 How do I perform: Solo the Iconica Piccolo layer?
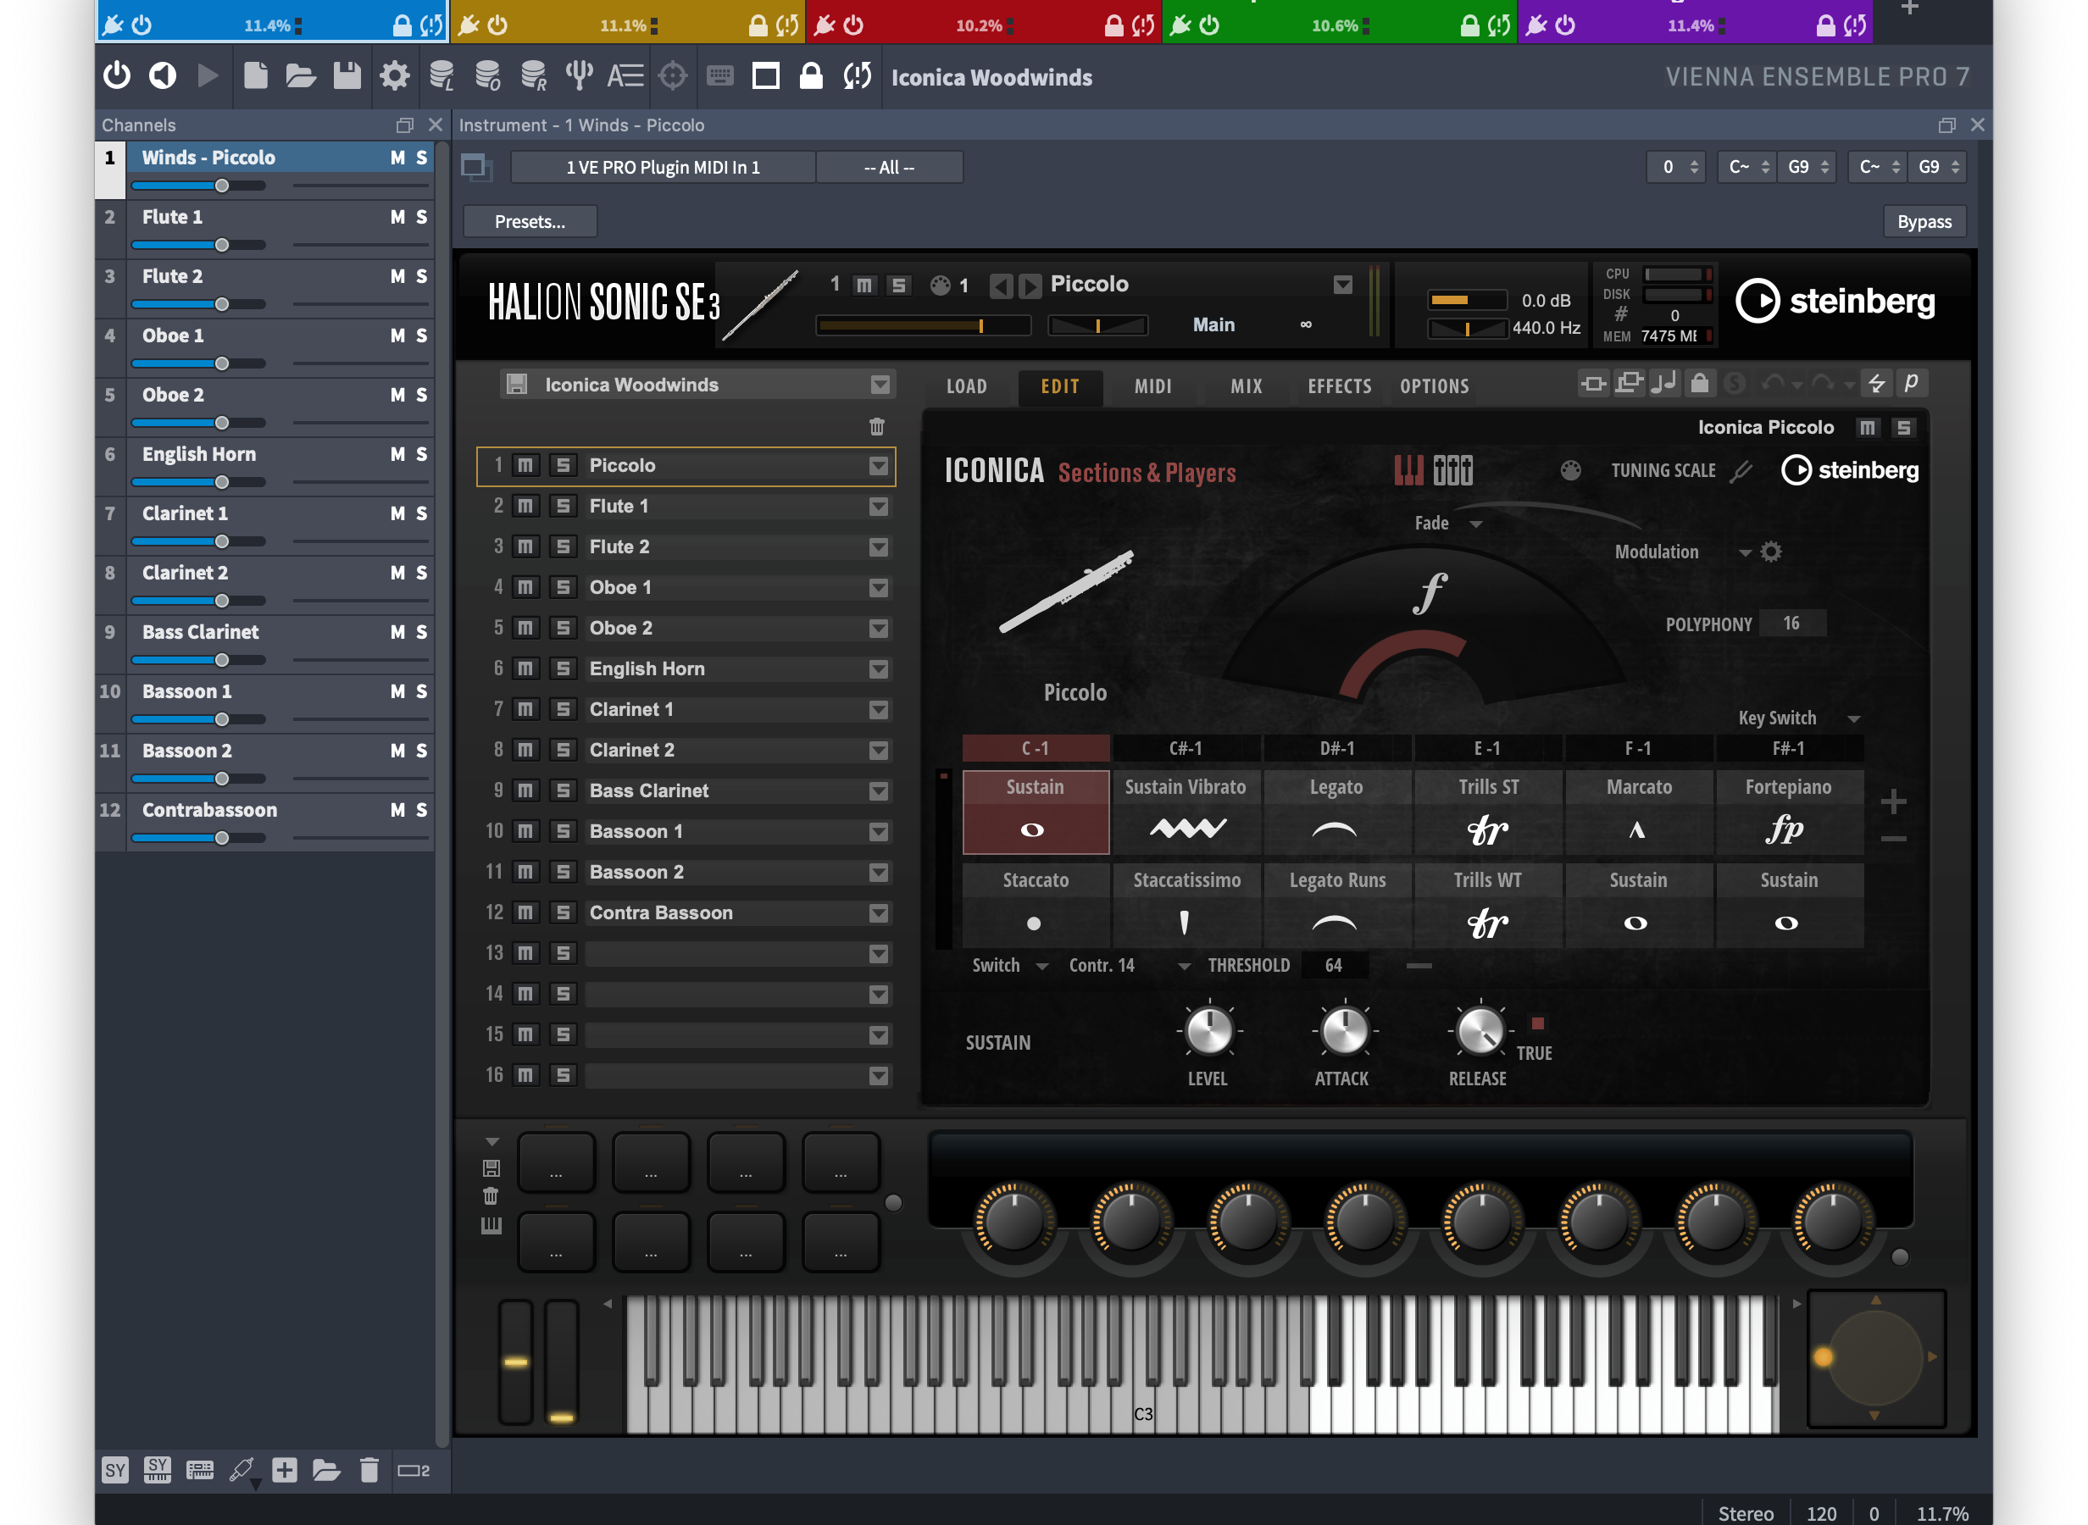coord(1903,427)
